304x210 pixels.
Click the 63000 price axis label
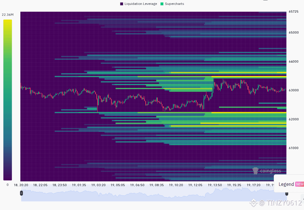pyautogui.click(x=294, y=90)
